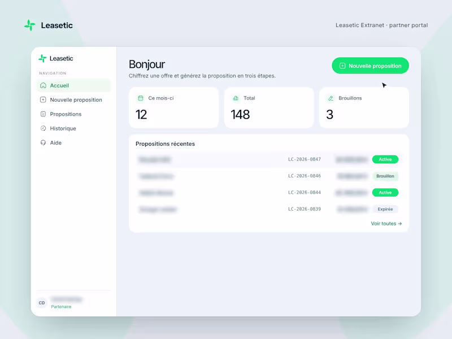452x339 pixels.
Task: Click the CD avatar in sidebar footer
Action: point(42,303)
